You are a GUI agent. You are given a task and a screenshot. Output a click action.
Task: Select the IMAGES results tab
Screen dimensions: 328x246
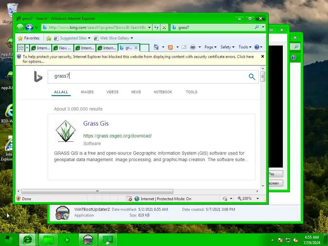87,92
